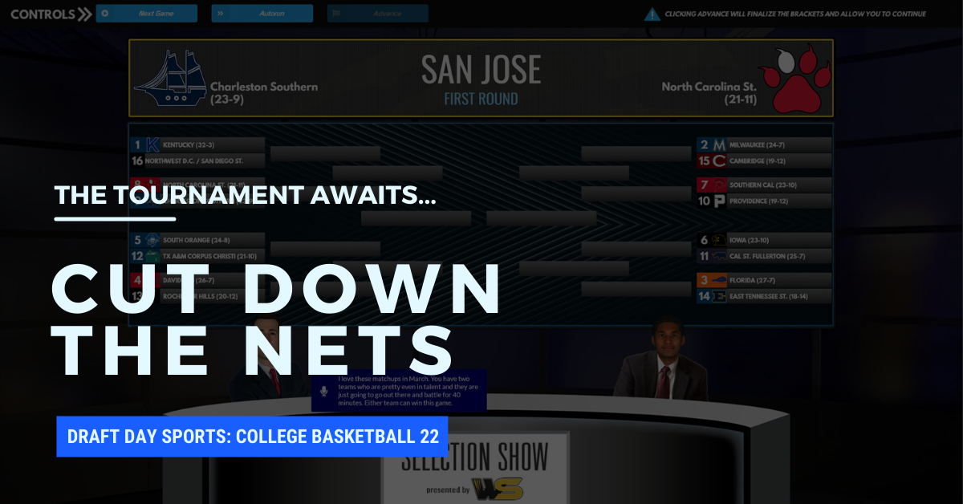The image size is (963, 504).
Task: Select the Kentucky (32-3) bracket entry
Action: click(x=197, y=145)
